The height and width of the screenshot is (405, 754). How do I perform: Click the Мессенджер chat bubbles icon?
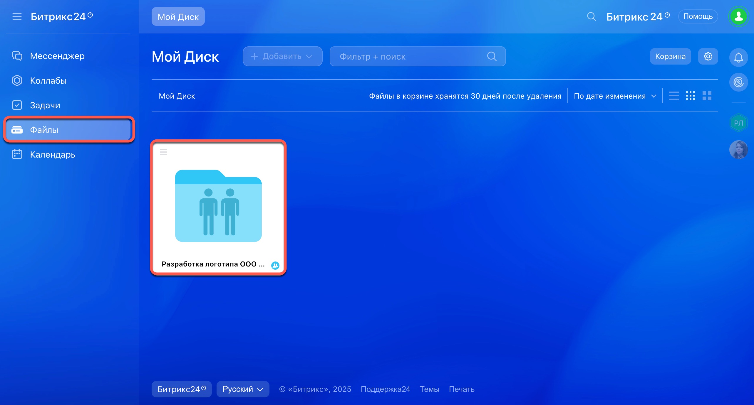tap(17, 56)
